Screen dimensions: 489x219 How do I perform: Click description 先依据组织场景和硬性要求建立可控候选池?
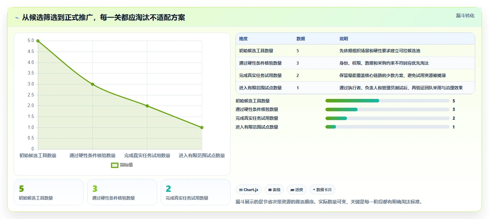point(380,51)
